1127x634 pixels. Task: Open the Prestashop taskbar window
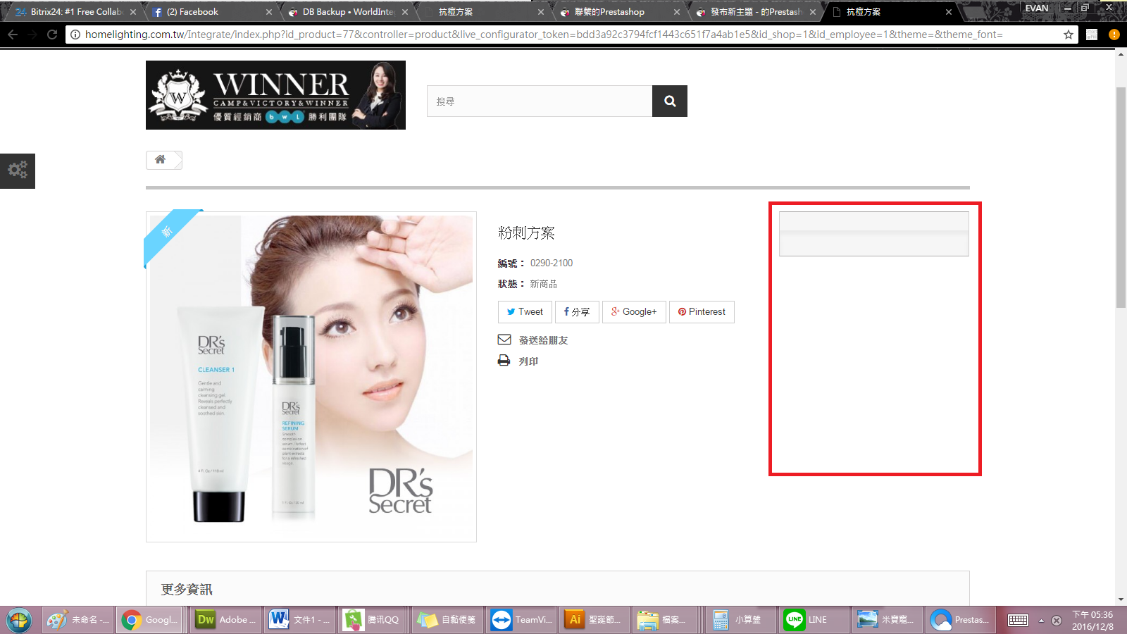[x=962, y=620]
